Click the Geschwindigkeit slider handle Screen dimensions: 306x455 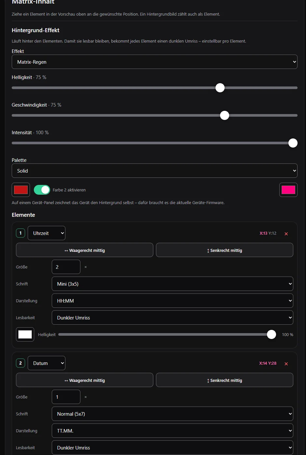click(x=225, y=115)
